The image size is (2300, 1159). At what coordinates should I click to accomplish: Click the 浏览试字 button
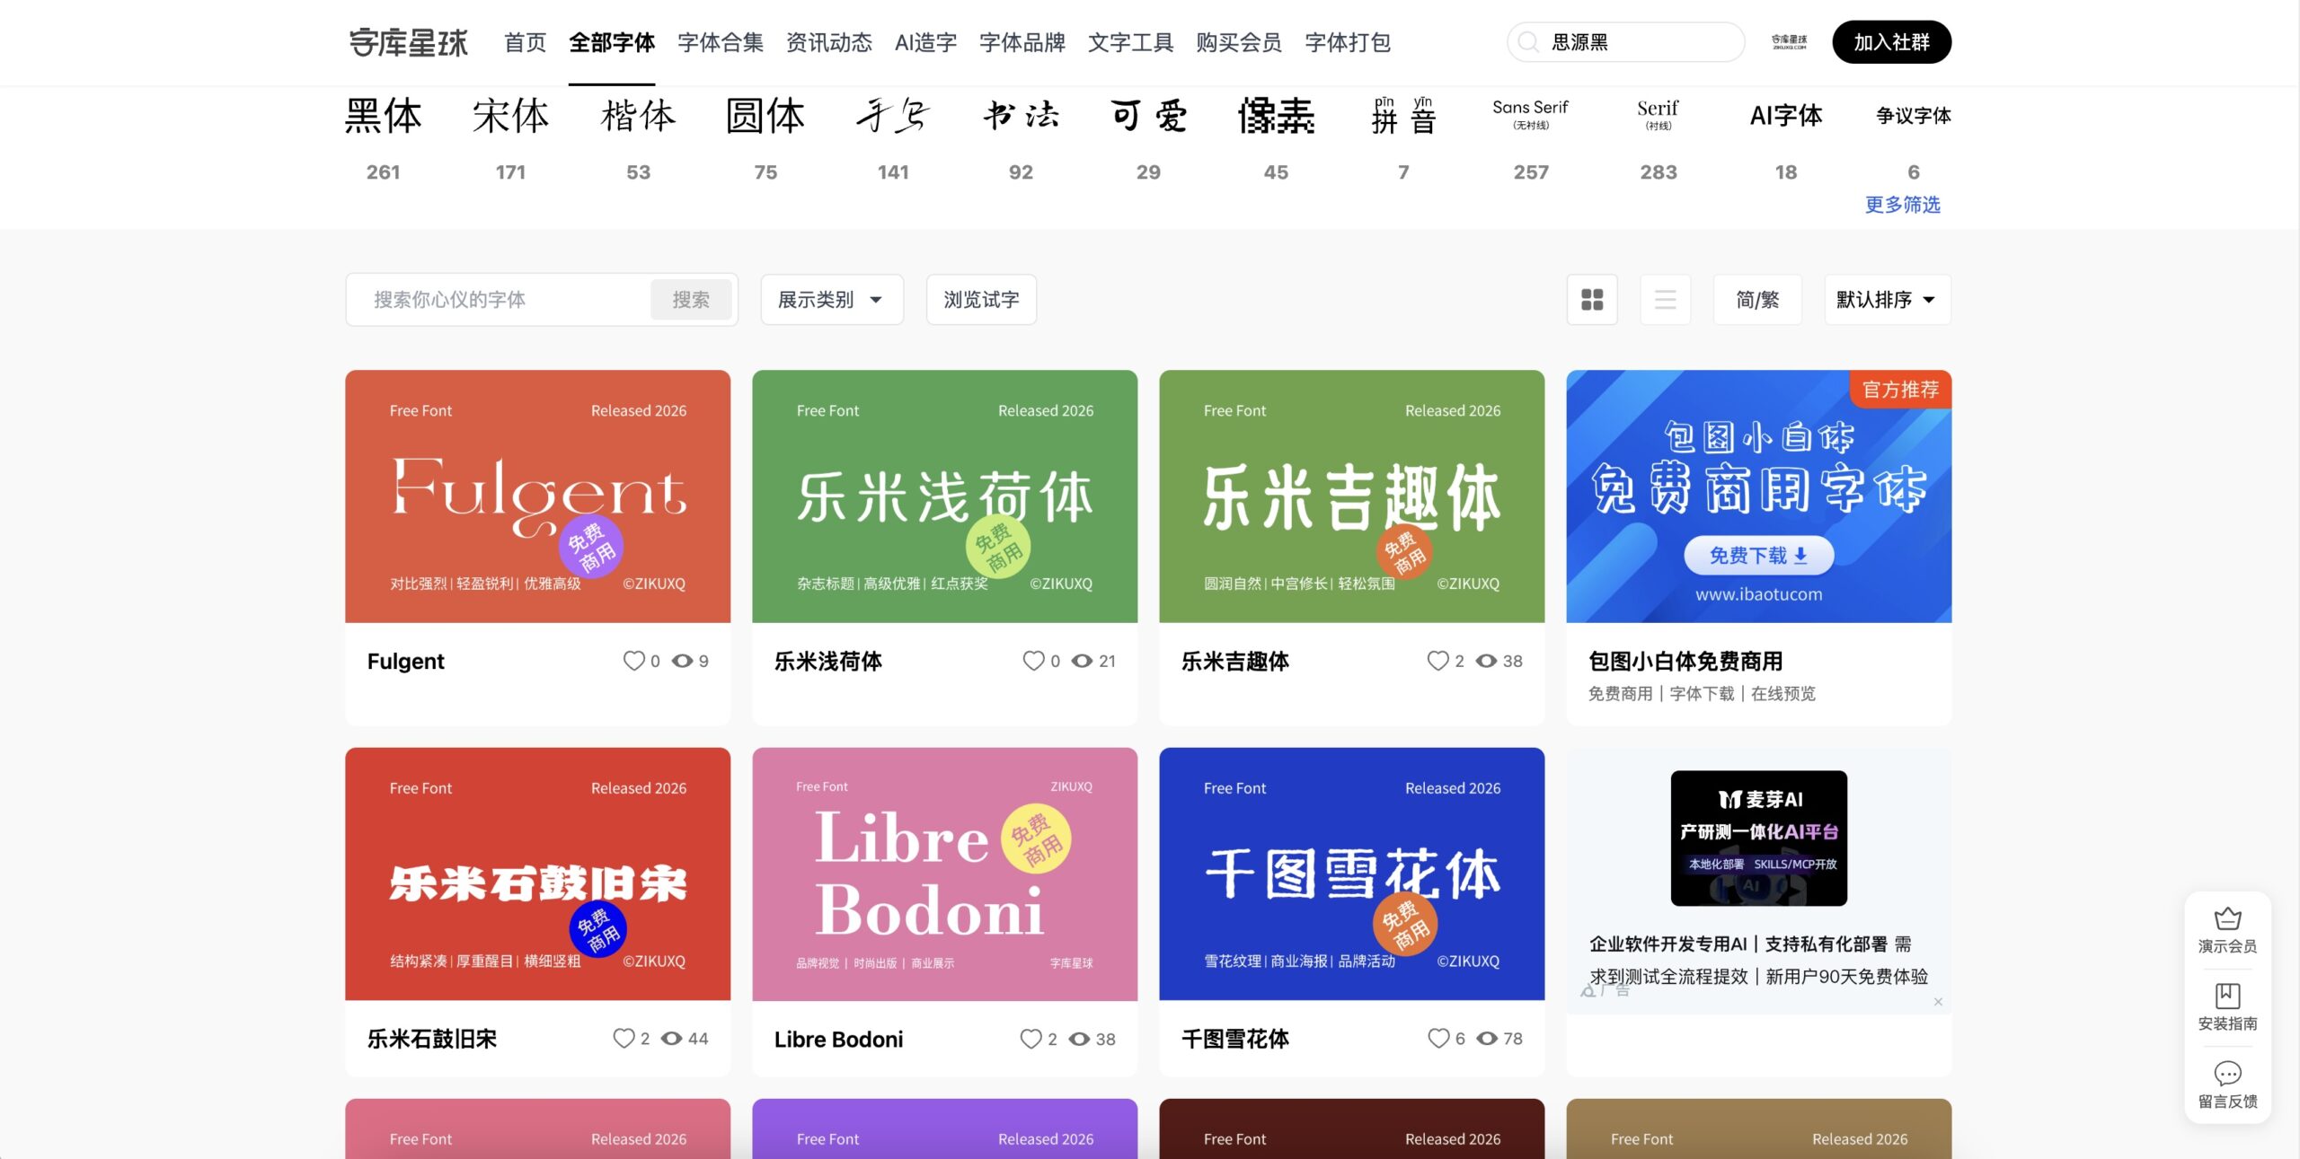click(981, 300)
